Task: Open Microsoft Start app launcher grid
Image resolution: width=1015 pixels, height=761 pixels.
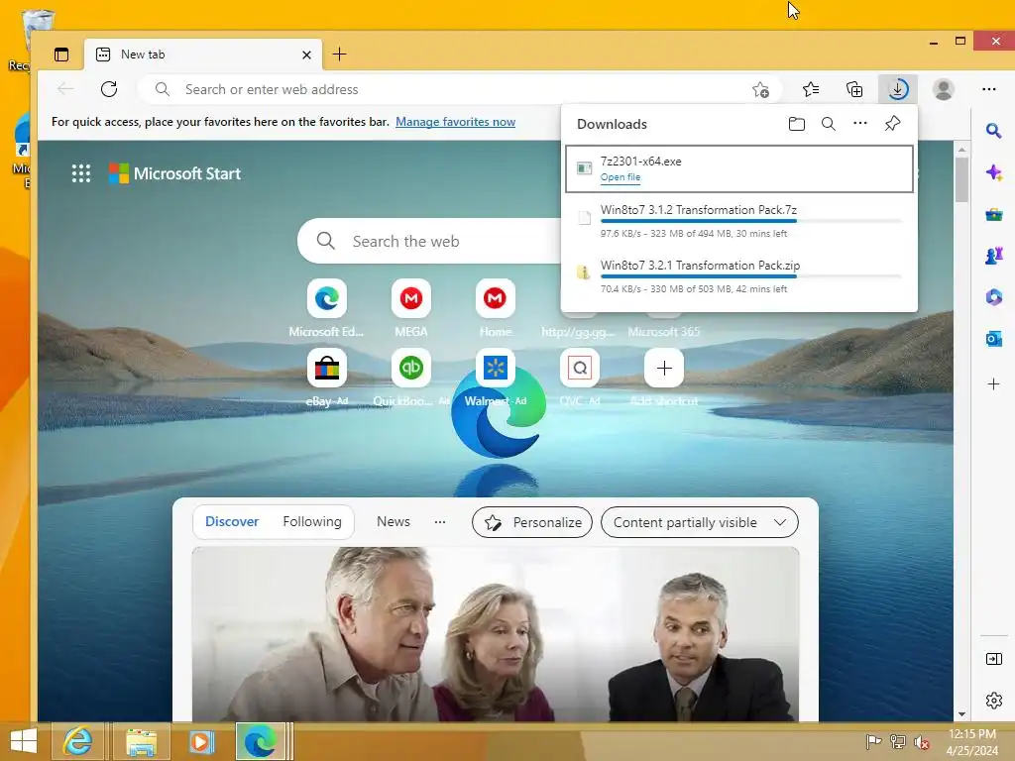Action: (x=81, y=173)
